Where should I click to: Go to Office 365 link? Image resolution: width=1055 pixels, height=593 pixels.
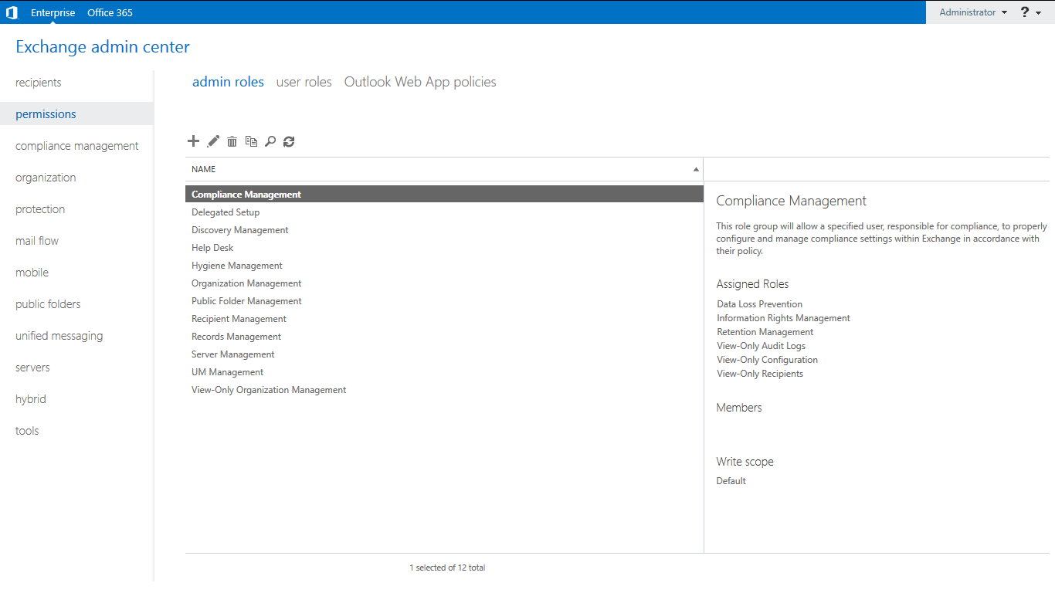point(110,12)
